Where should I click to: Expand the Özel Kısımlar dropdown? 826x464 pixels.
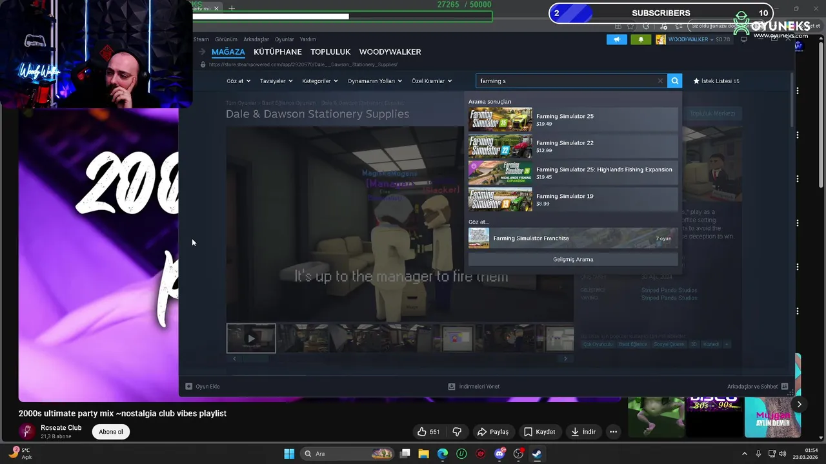(432, 81)
